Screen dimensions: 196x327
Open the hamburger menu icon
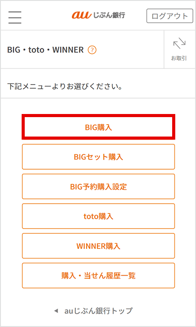pos(15,17)
